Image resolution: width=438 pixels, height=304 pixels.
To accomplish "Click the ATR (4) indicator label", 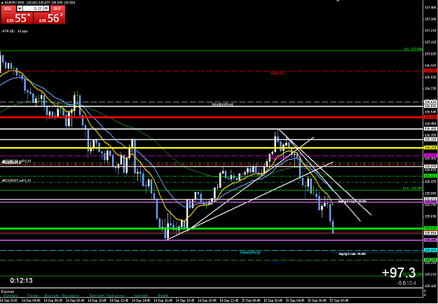I will coord(15,31).
